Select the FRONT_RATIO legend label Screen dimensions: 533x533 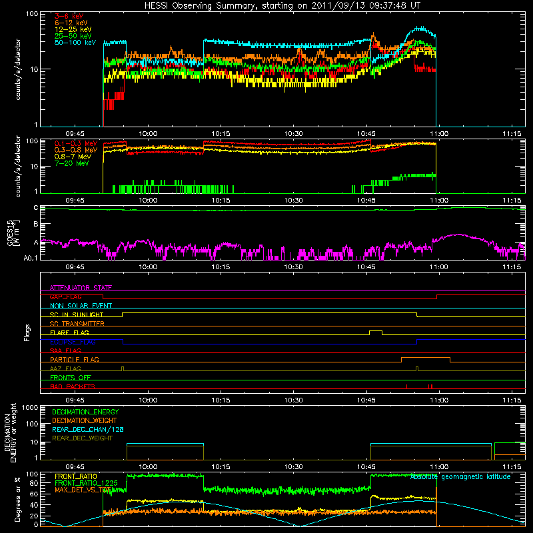[76, 476]
